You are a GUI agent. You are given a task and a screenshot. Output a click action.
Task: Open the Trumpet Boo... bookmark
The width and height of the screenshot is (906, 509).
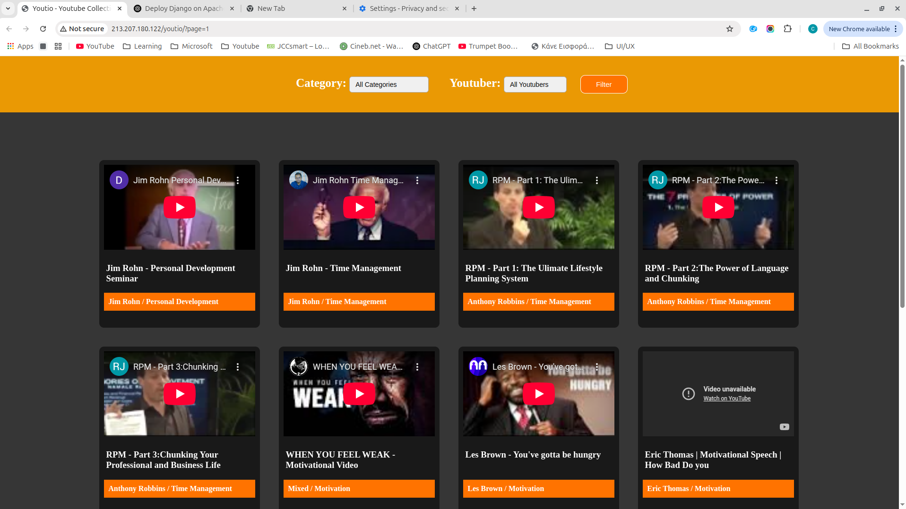coord(488,46)
